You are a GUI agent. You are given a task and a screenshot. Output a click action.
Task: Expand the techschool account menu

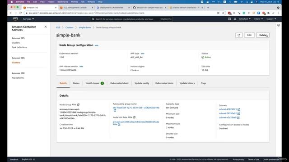[x=245, y=19]
